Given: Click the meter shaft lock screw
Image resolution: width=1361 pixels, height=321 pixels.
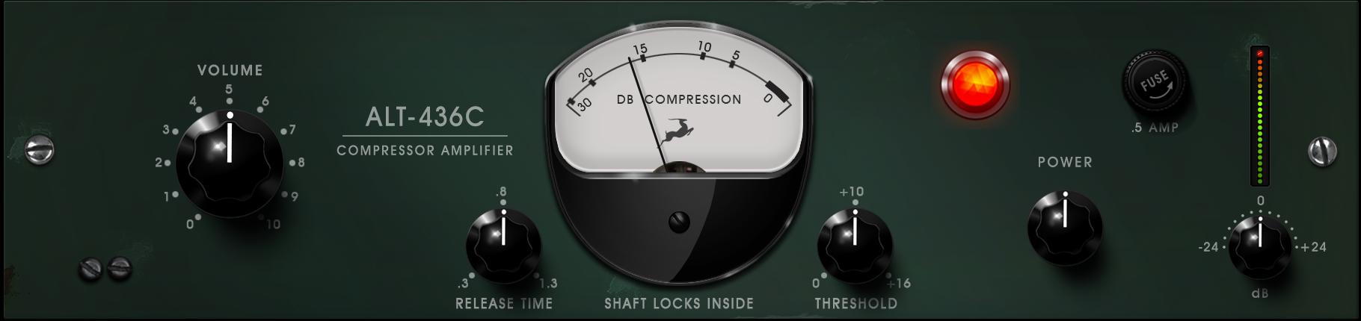Looking at the screenshot, I should click(679, 222).
